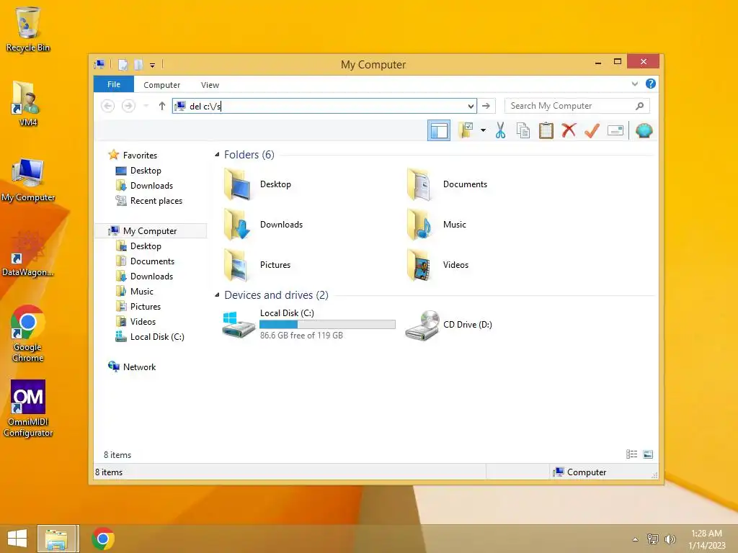Click the orange checkmark Properties icon
Image resolution: width=738 pixels, height=553 pixels.
pos(592,130)
